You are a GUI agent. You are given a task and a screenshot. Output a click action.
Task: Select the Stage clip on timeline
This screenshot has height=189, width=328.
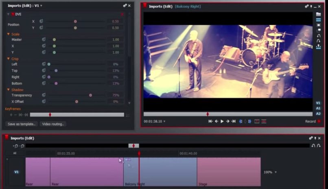coord(229,172)
